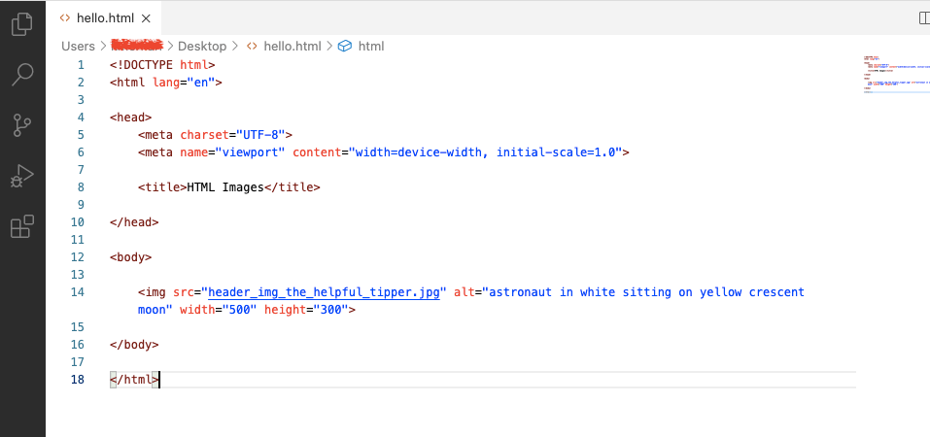Click the cube symbol icon in breadcrumb
930x437 pixels.
pyautogui.click(x=345, y=47)
